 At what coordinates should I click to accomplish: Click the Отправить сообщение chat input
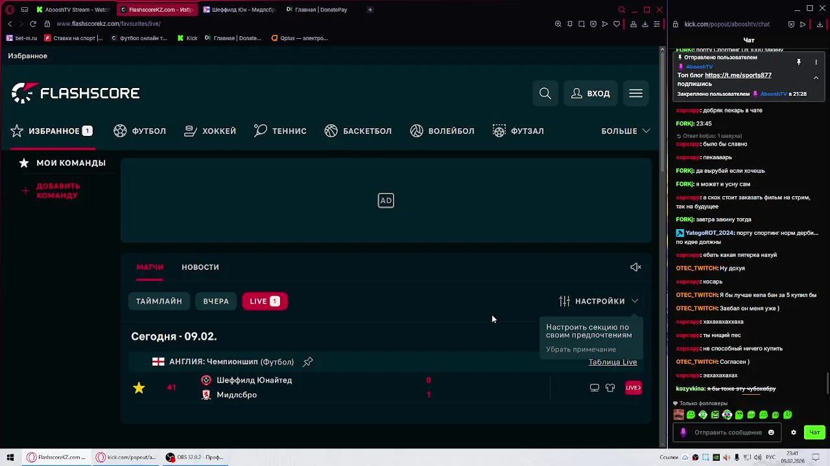pos(727,432)
